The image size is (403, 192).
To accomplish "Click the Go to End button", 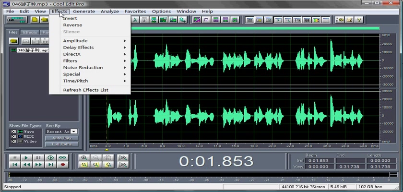I will click(x=51, y=165).
